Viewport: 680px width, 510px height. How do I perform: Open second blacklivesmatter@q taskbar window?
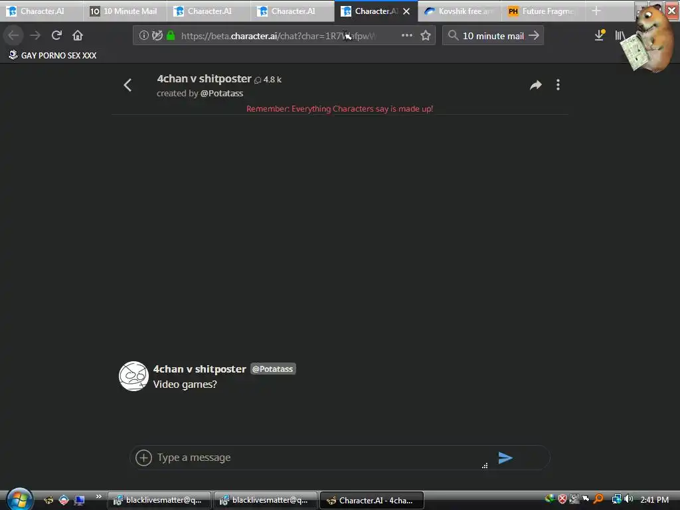(x=265, y=501)
